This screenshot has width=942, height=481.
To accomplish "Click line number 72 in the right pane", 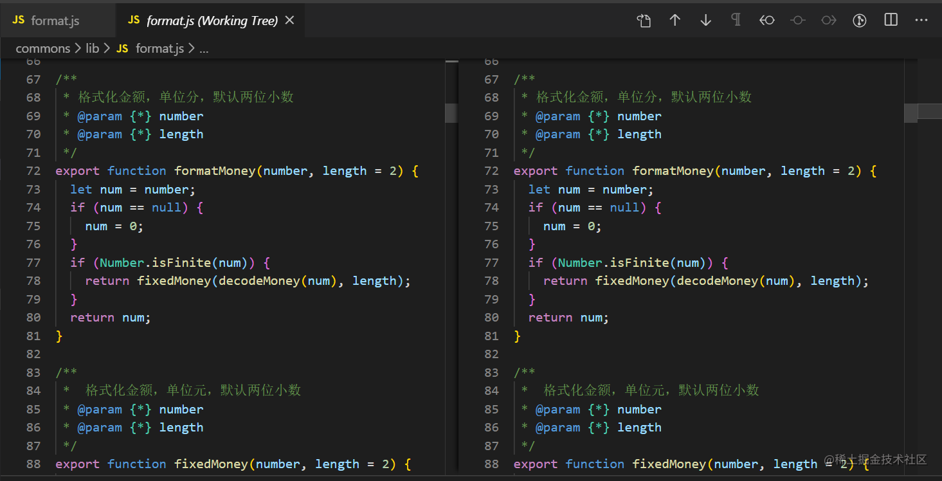I will [x=491, y=171].
